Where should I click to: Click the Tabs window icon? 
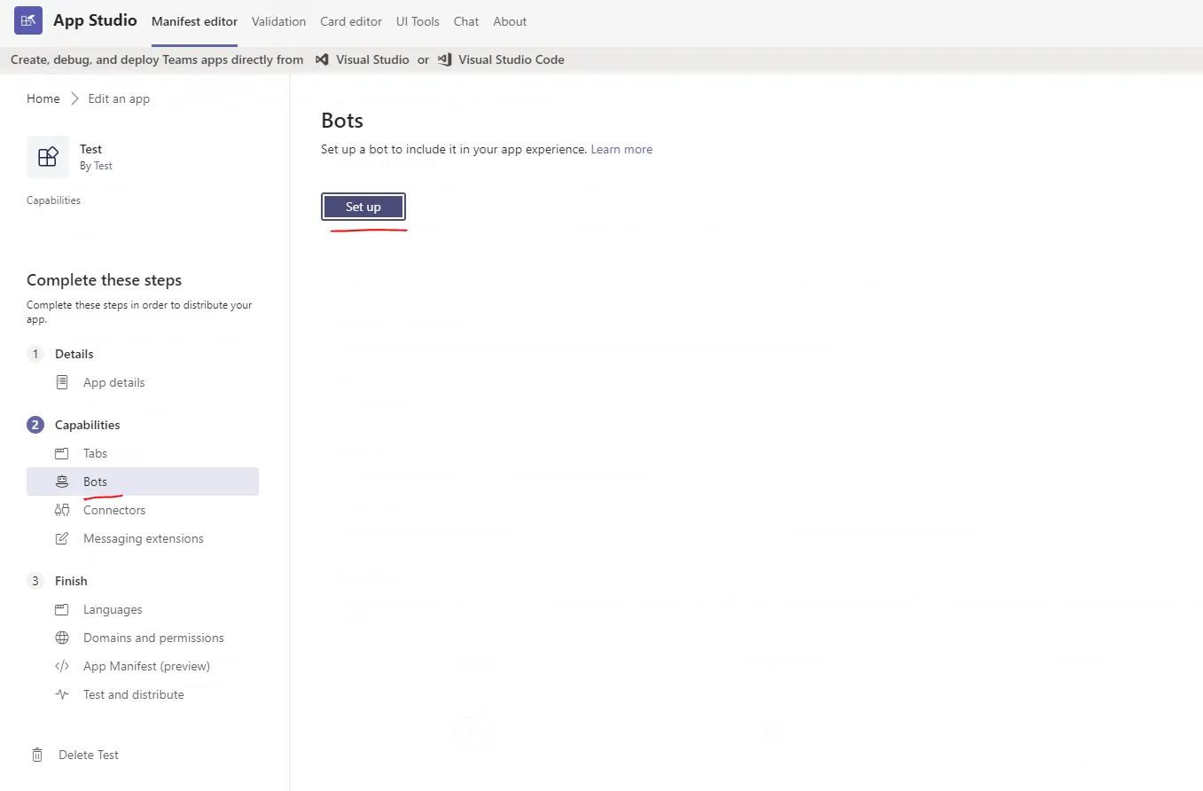[x=62, y=453]
